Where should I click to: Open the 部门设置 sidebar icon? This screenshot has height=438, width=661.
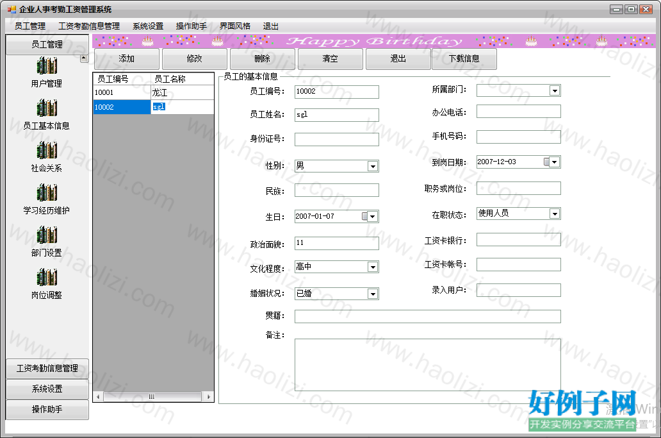point(47,235)
